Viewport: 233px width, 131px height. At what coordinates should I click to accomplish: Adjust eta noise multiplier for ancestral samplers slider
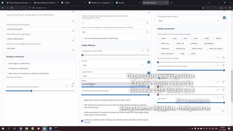click(191, 70)
